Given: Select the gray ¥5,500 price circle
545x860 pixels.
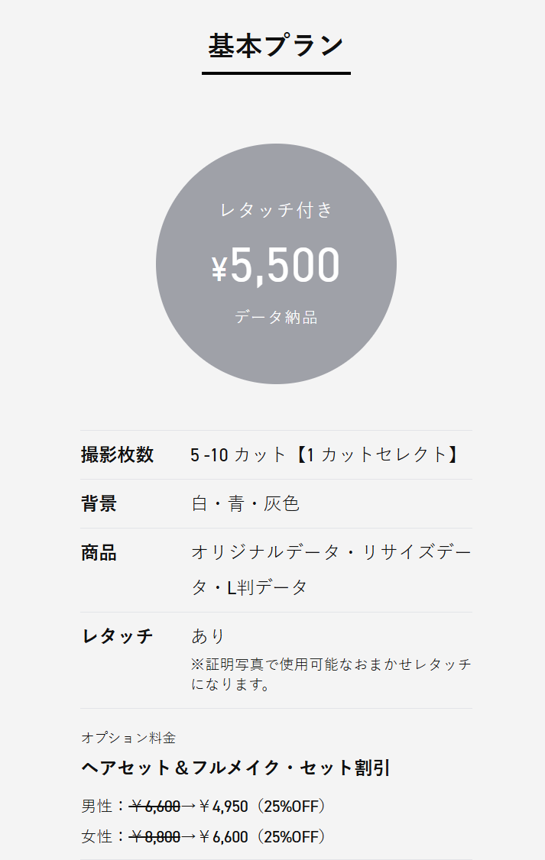Looking at the screenshot, I should 276,263.
